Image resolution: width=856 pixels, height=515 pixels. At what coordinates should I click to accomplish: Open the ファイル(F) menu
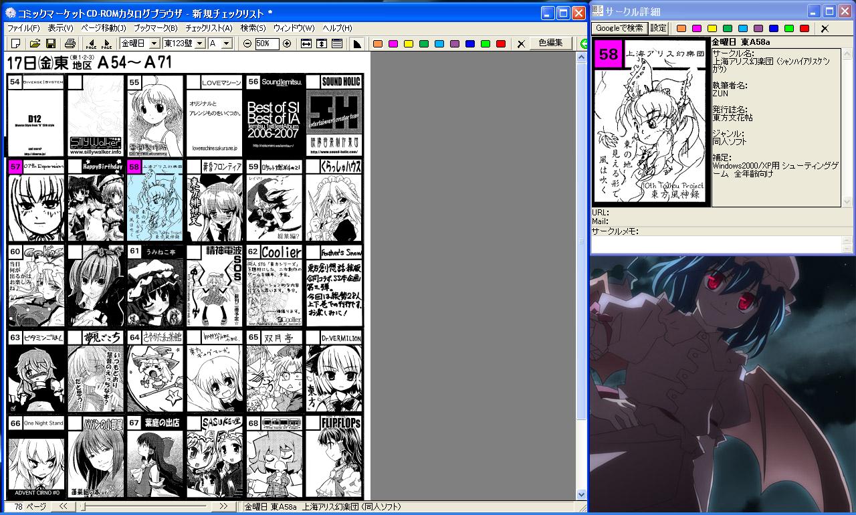tap(23, 28)
